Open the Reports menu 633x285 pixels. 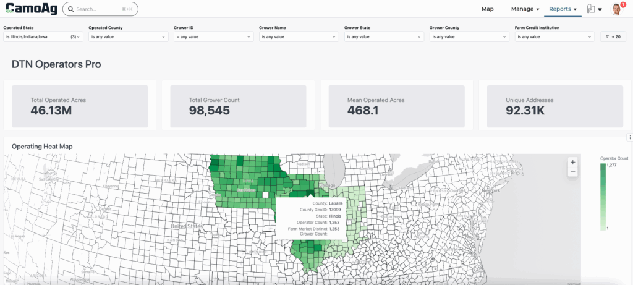[x=563, y=9]
